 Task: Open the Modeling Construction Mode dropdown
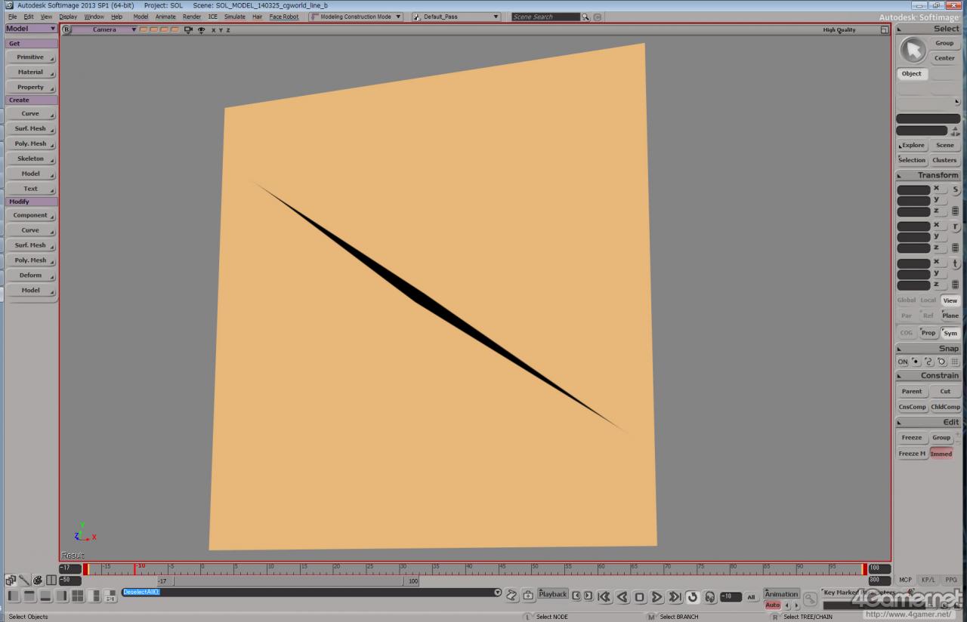tap(355, 17)
